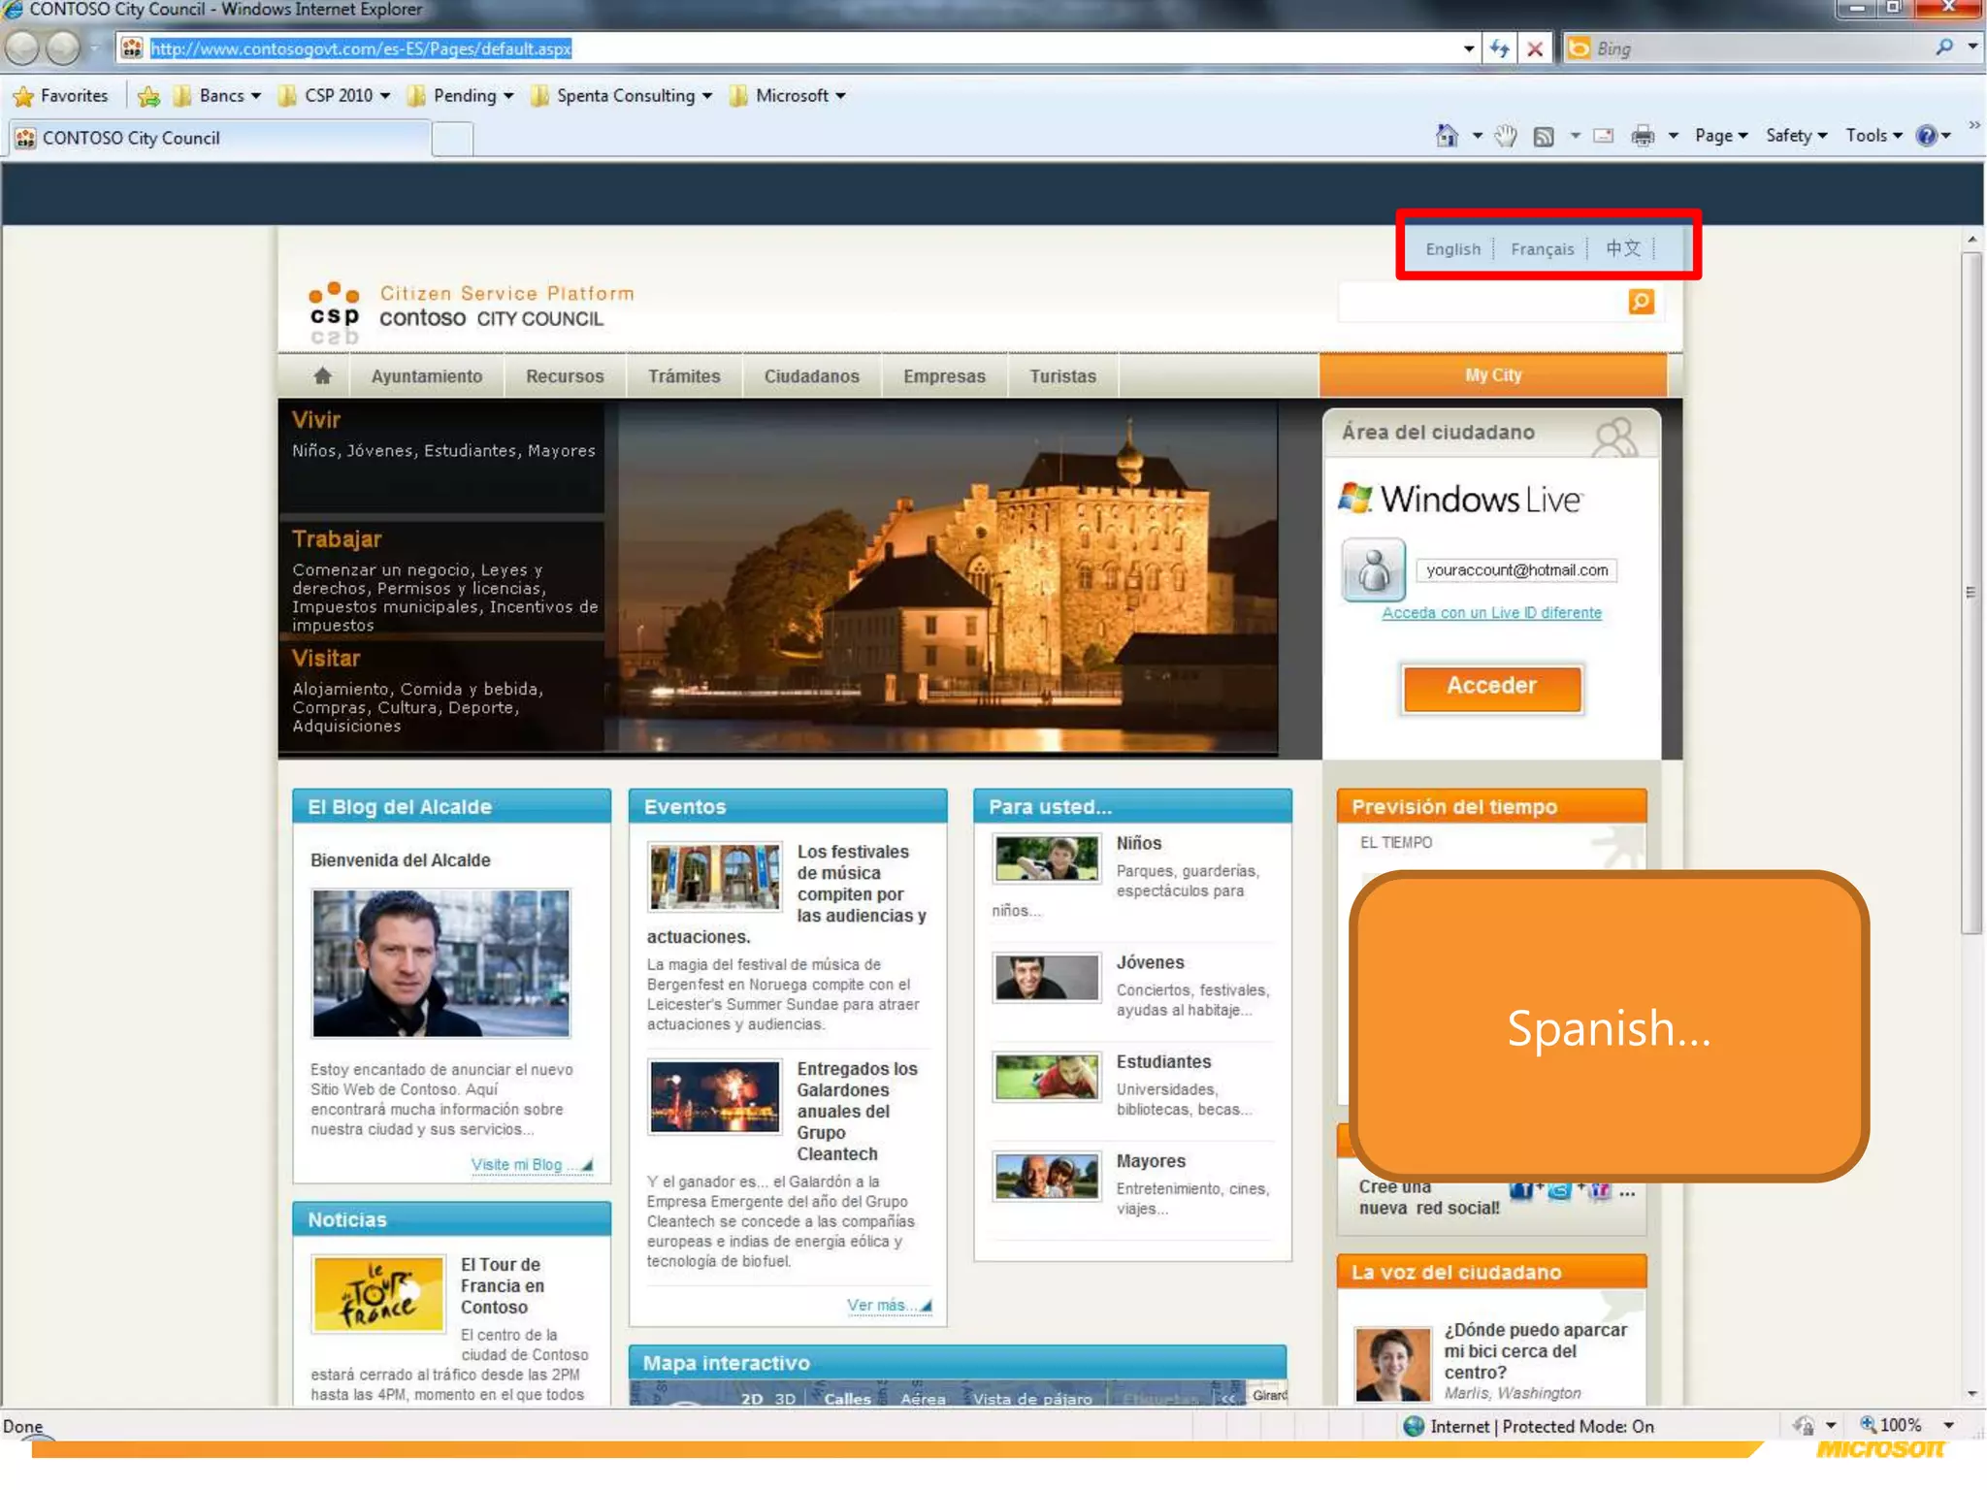Click the Refresh page icon

(x=1500, y=49)
